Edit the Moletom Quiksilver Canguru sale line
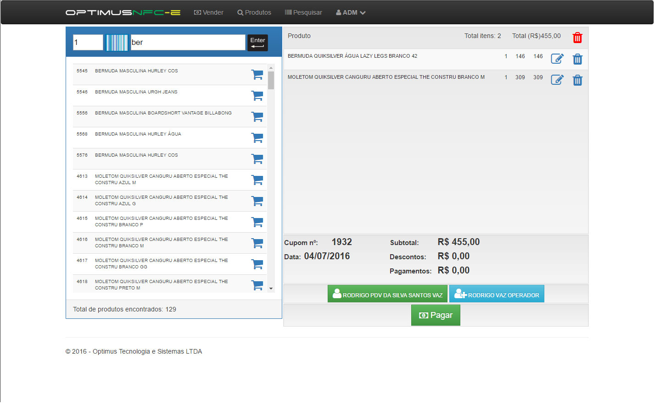Image resolution: width=654 pixels, height=404 pixels. click(557, 80)
